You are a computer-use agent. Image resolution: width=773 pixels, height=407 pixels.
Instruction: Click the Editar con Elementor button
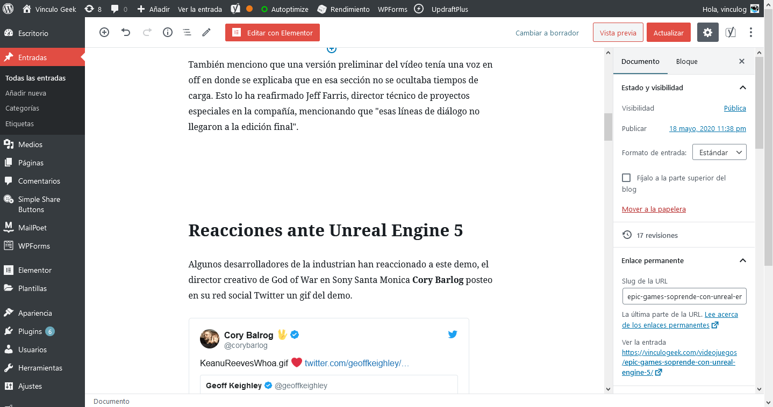click(x=273, y=33)
